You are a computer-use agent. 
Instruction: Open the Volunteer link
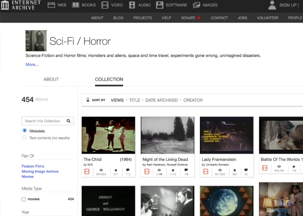point(268,18)
